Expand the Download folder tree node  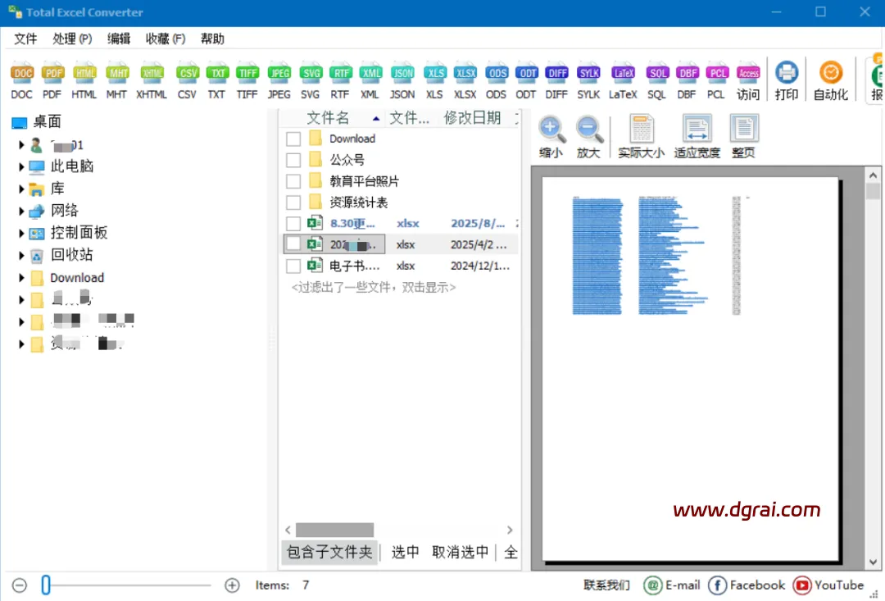point(21,278)
